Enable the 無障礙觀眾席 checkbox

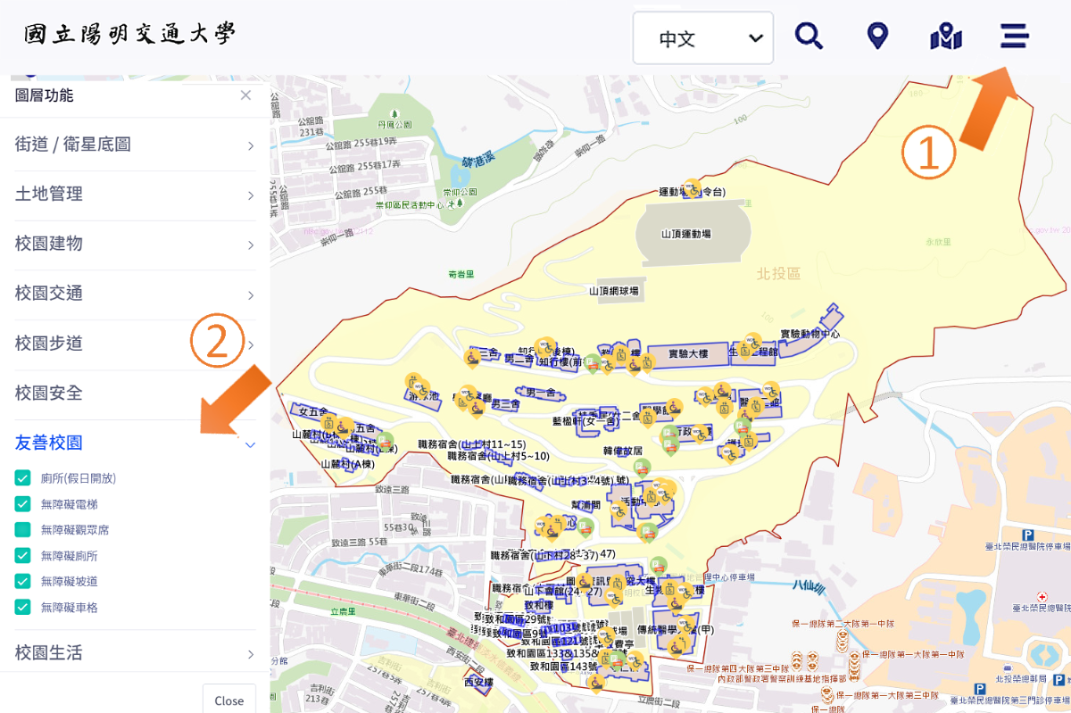pyautogui.click(x=23, y=530)
